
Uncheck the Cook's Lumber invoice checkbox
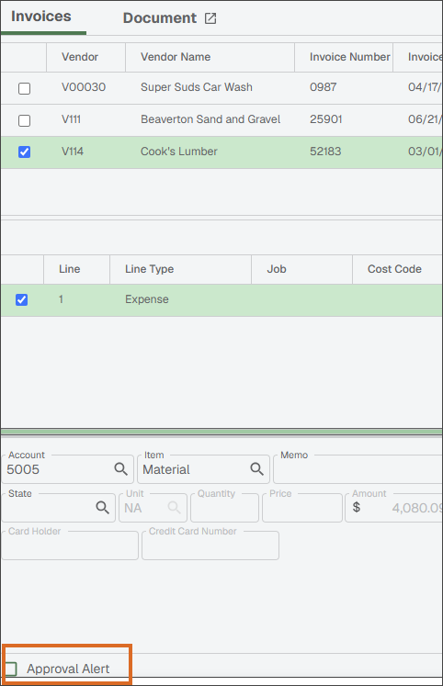click(x=25, y=152)
